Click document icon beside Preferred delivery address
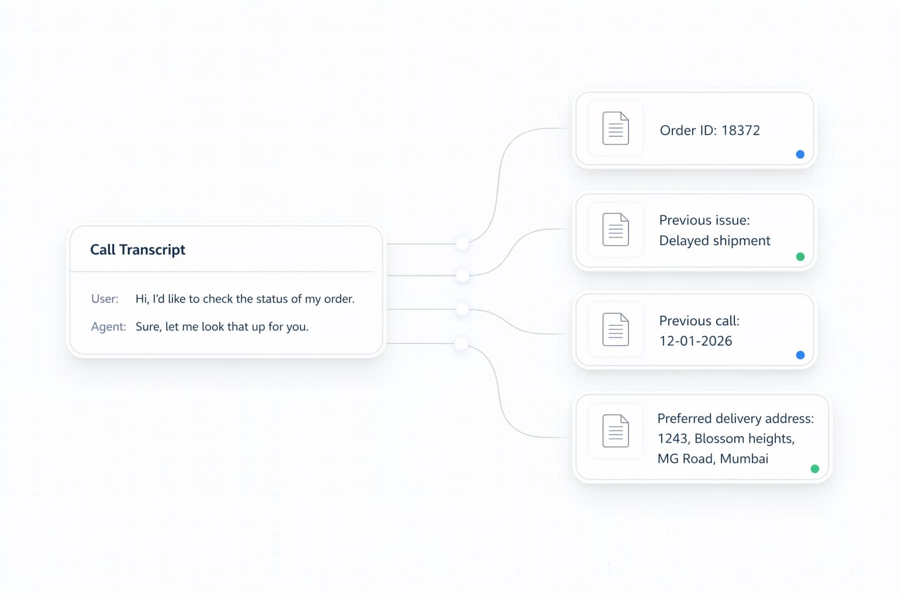This screenshot has width=898, height=599. (616, 431)
